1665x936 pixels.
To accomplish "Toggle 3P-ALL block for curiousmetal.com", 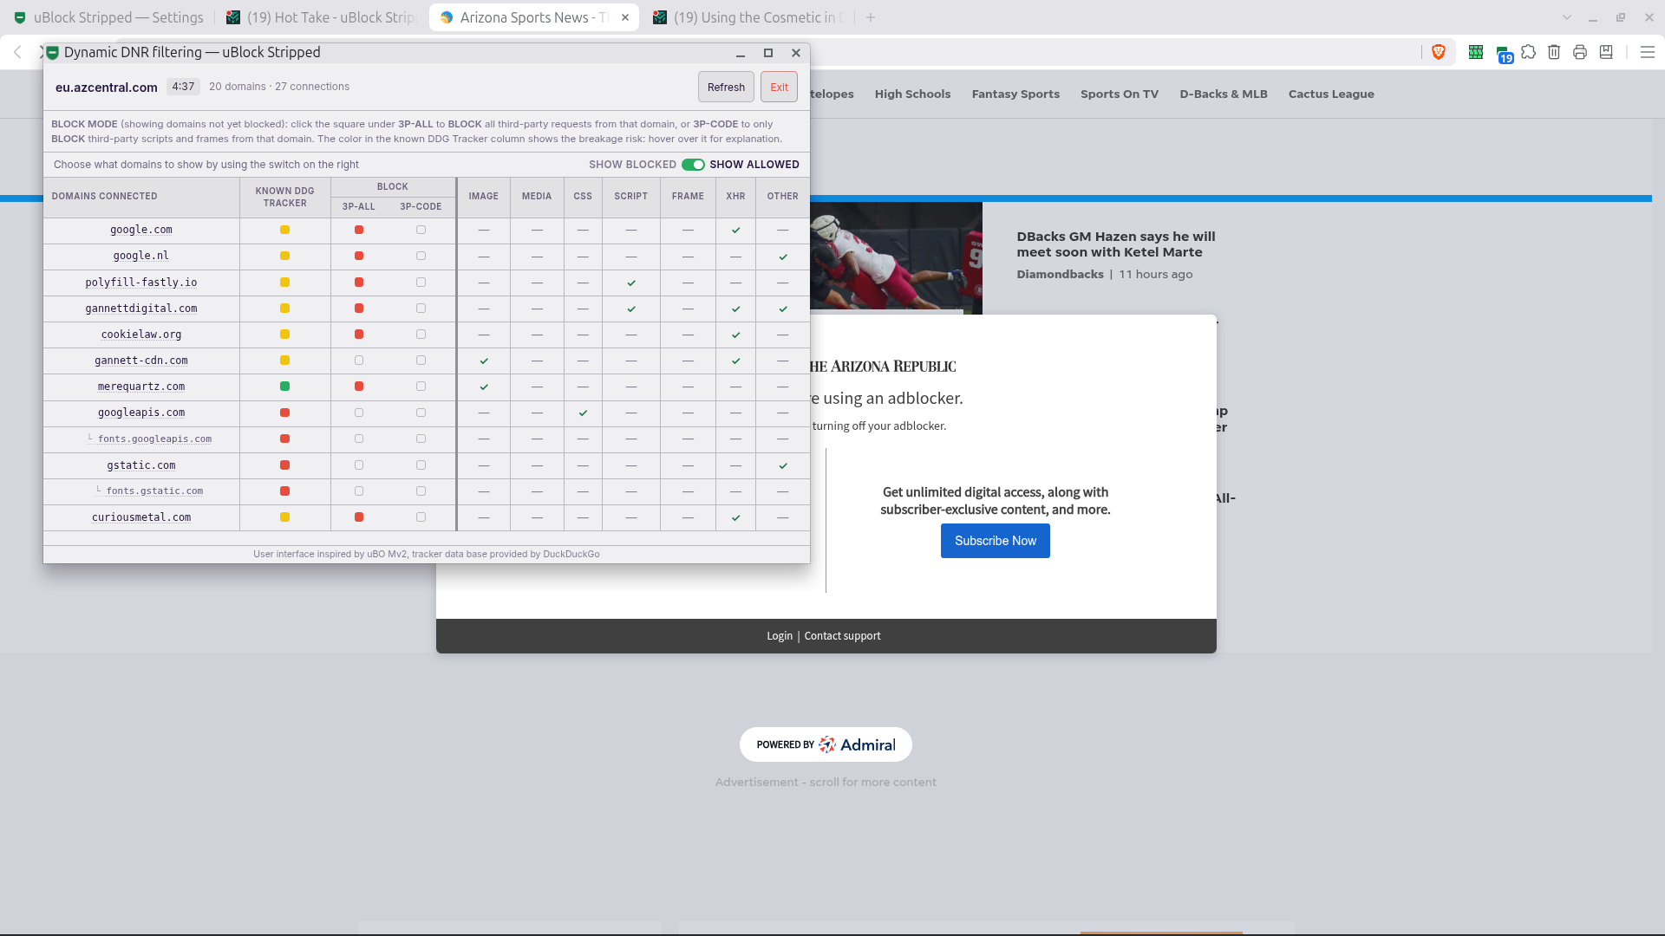I will pyautogui.click(x=359, y=517).
